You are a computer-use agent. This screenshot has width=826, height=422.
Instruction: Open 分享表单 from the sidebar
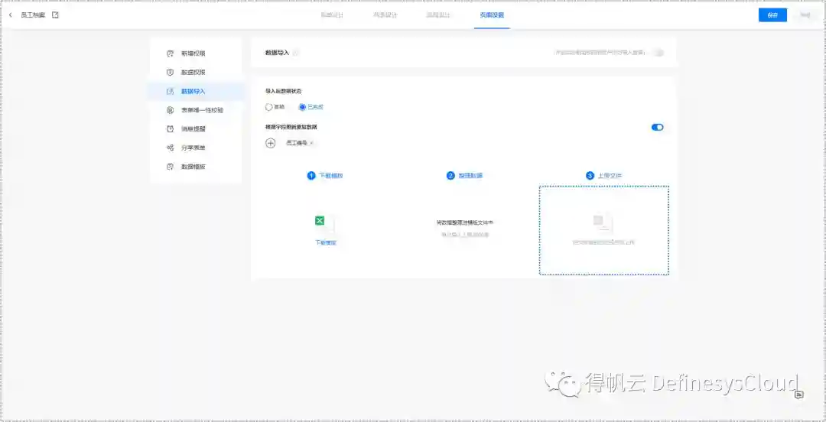[x=193, y=148]
